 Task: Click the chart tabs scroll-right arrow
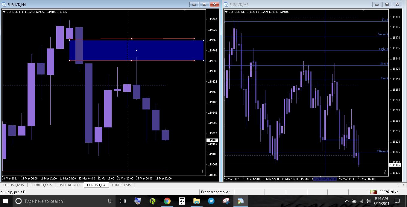(403, 185)
